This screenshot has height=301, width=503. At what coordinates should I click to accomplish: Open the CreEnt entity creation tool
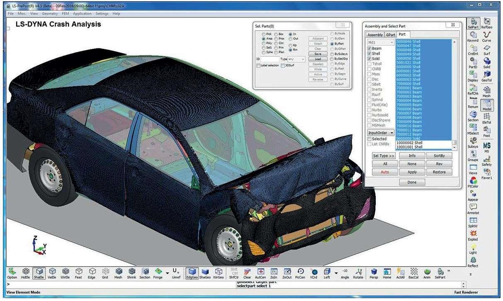(473, 50)
